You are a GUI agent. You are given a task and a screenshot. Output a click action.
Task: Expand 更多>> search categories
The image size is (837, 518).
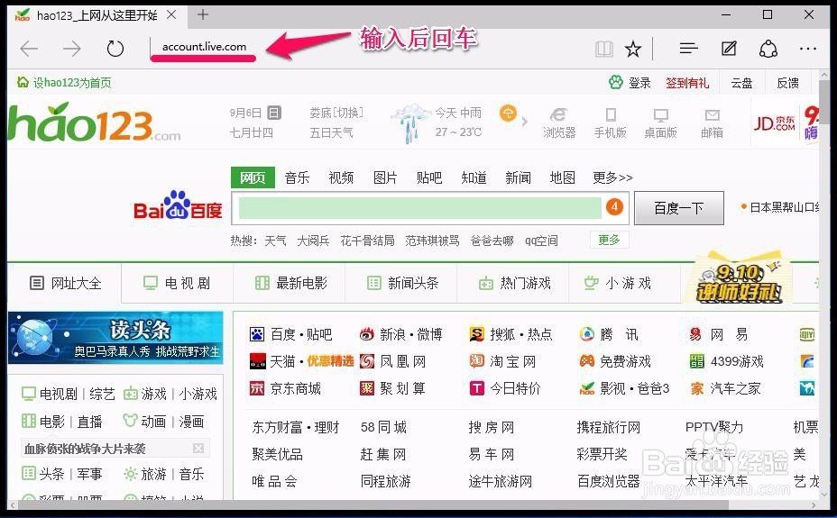612,177
